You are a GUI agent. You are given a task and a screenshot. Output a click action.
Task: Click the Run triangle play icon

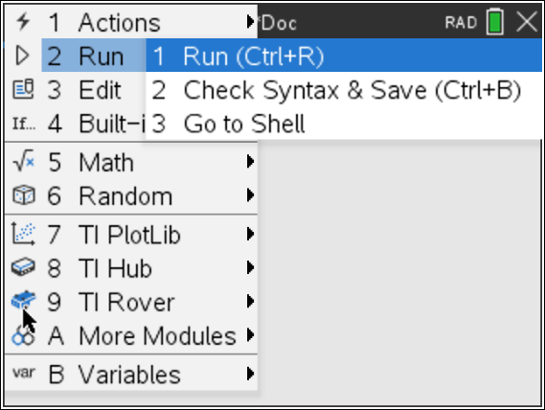[x=23, y=56]
